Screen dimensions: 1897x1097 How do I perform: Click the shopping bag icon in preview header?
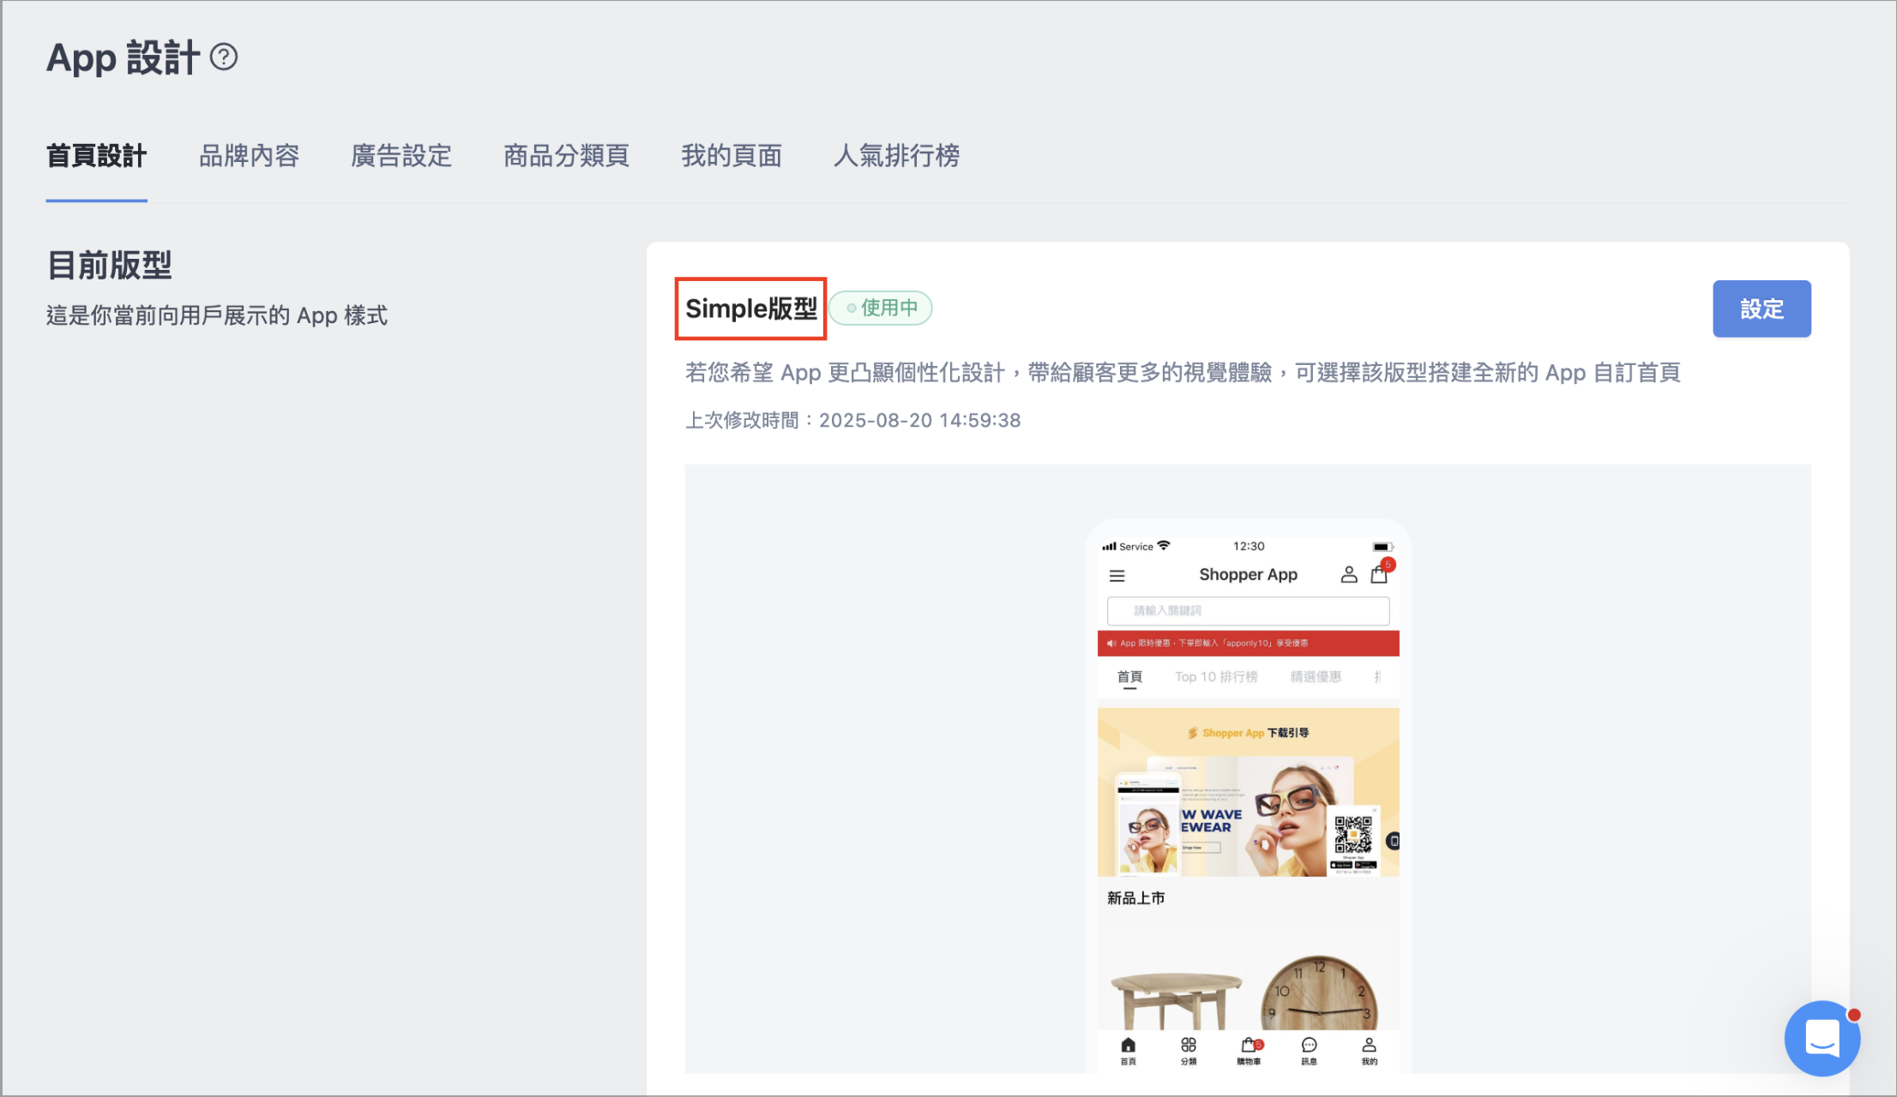point(1379,574)
